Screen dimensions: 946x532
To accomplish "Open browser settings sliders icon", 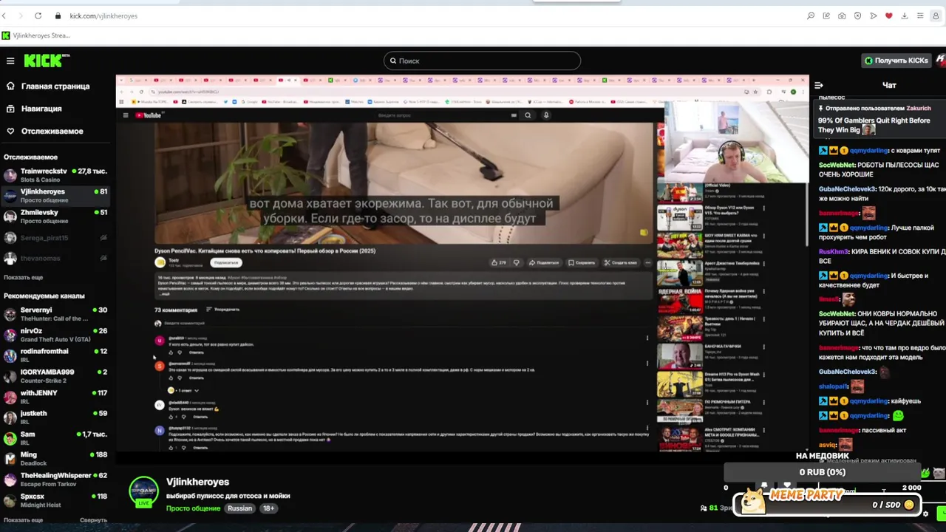I will (x=920, y=16).
